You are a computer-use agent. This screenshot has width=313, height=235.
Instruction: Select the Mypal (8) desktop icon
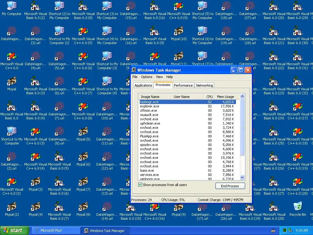[83, 209]
